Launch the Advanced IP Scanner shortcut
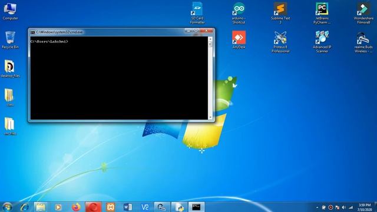 [322, 42]
